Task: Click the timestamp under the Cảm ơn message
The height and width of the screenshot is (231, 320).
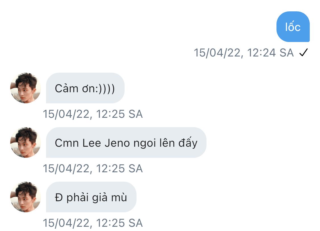Action: click(93, 114)
